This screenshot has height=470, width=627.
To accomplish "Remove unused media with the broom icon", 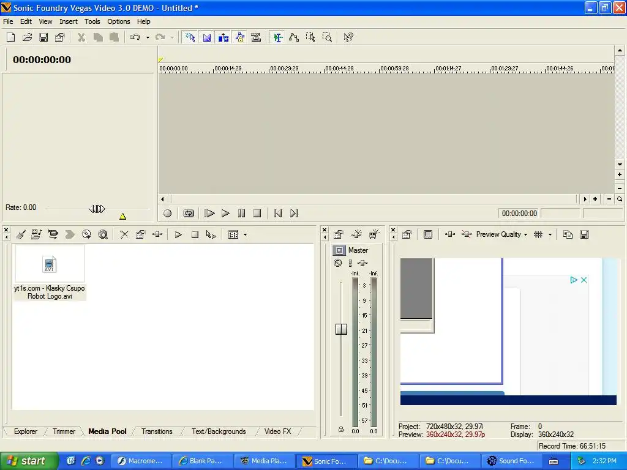I will coord(21,234).
